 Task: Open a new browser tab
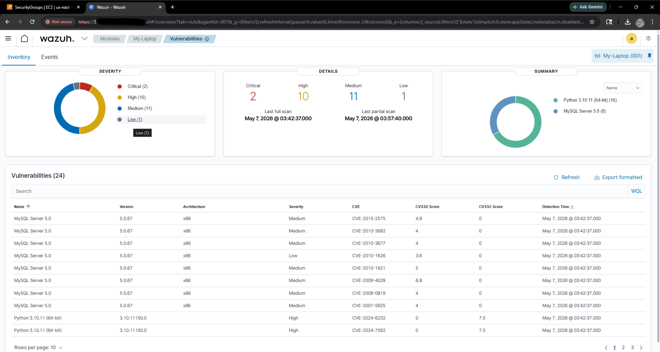point(173,7)
